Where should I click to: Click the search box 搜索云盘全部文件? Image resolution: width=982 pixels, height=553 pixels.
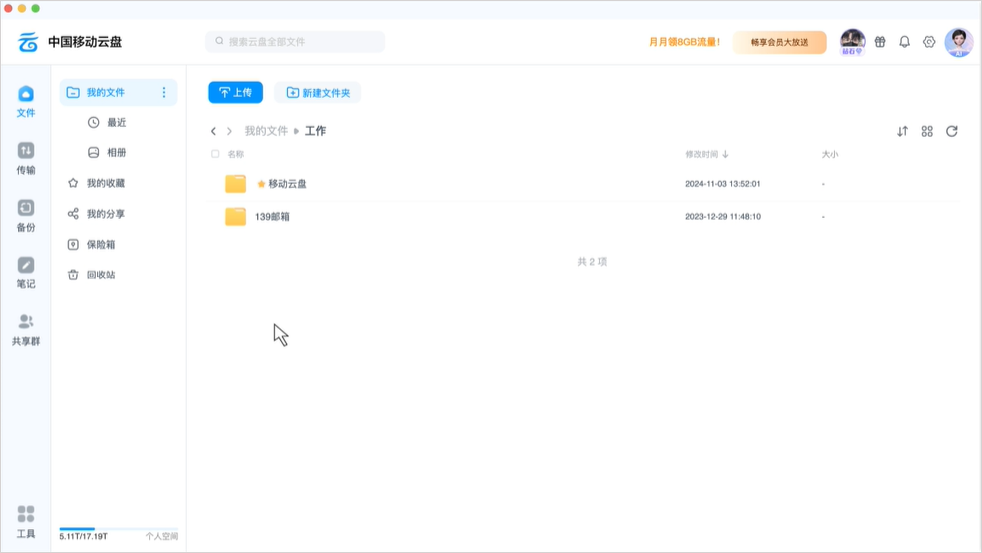(295, 42)
